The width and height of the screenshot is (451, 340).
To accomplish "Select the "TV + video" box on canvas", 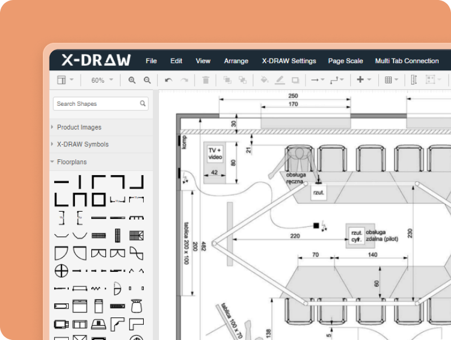I will (215, 154).
